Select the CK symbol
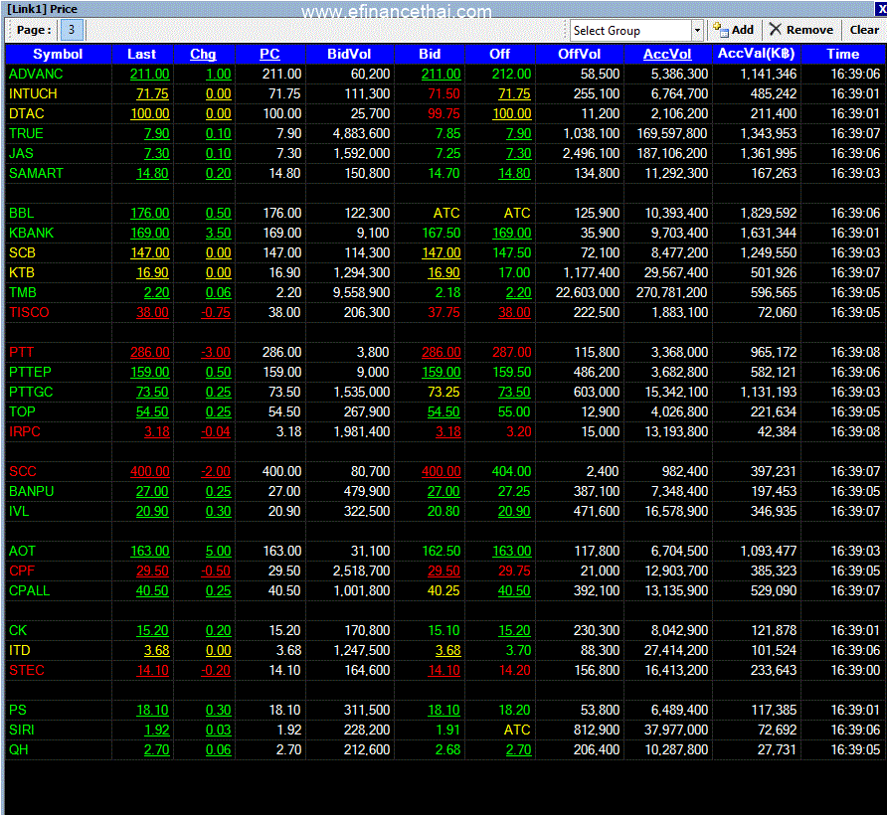 (18, 630)
